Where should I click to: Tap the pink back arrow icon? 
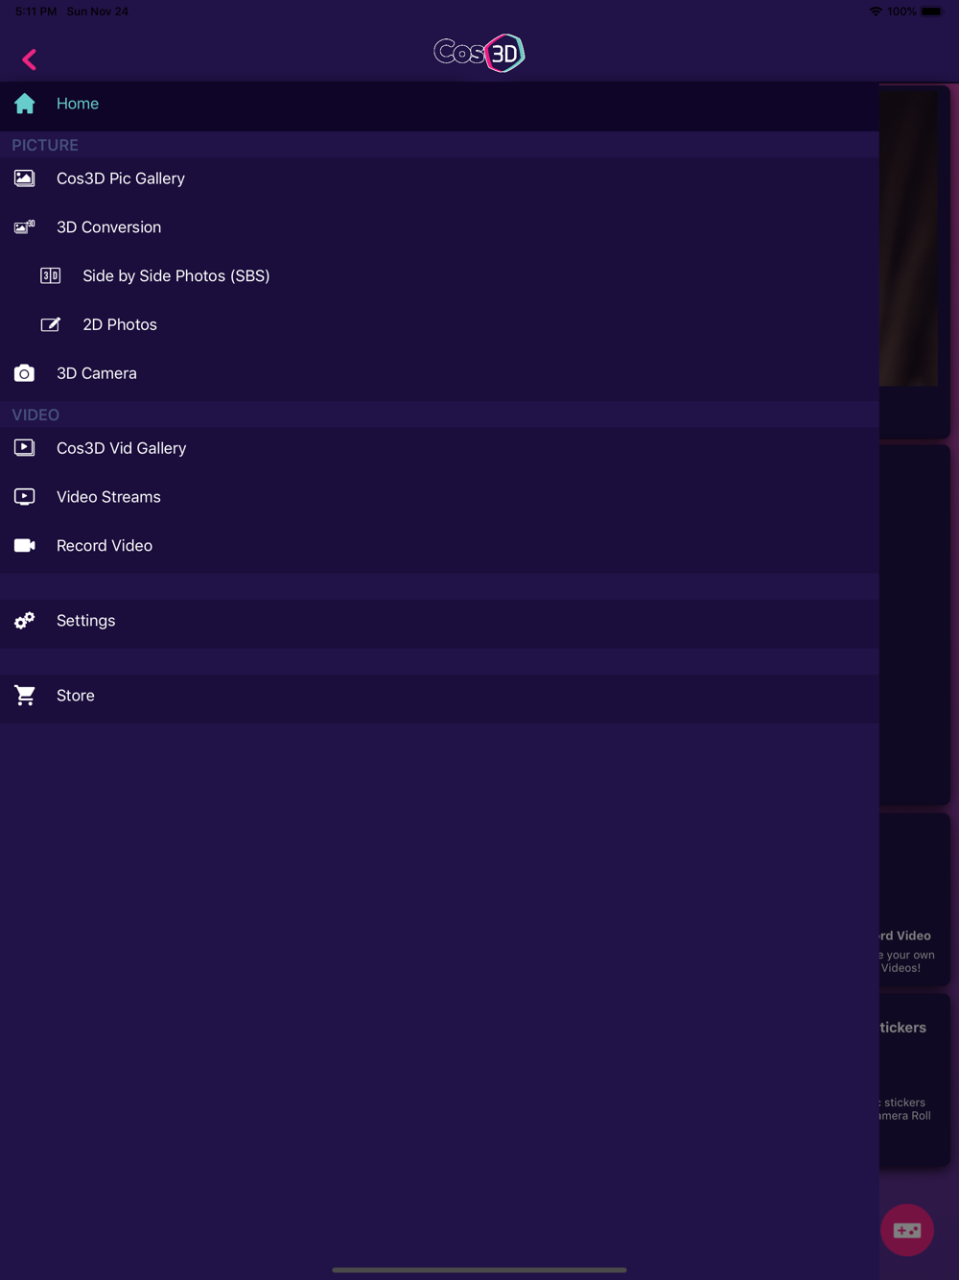29,59
